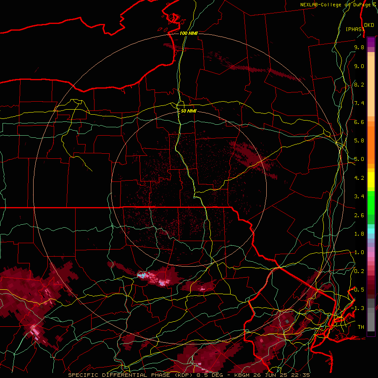
Task: Click the 8.2 value on the scale
Action: coord(359,84)
